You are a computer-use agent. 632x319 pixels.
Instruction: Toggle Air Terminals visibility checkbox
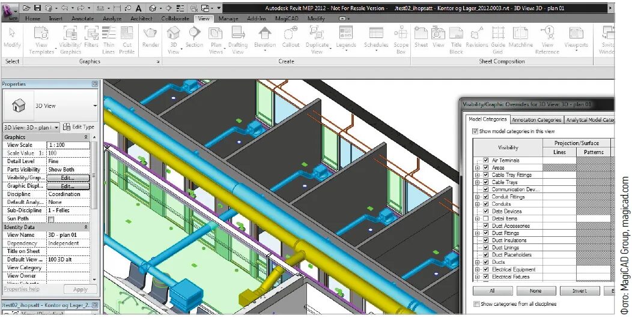click(485, 160)
